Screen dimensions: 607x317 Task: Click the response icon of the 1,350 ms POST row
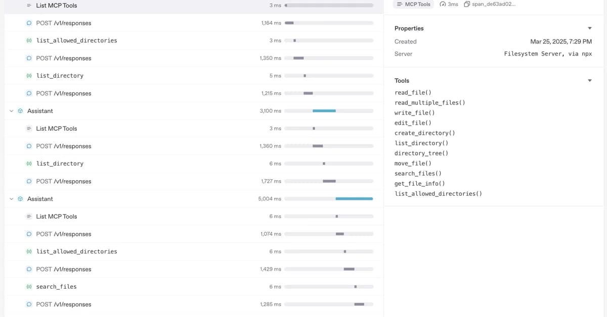tap(29, 58)
